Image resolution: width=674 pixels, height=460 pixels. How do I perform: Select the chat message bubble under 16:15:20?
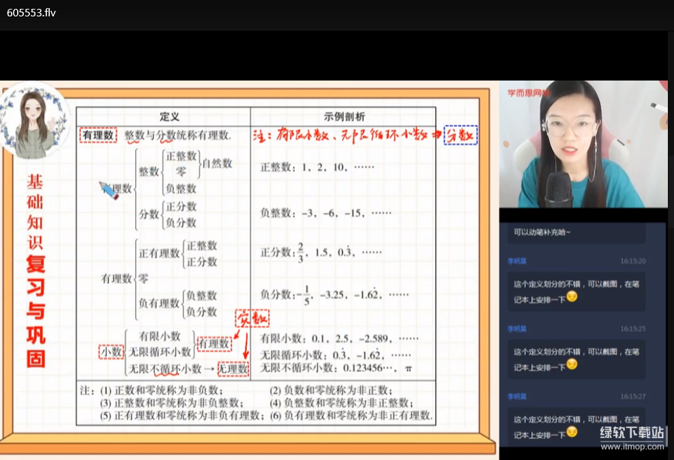tap(576, 291)
